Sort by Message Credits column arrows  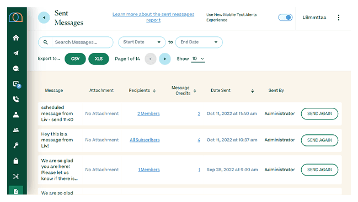195,91
